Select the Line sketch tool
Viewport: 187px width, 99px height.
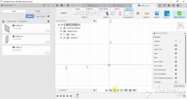76,13
